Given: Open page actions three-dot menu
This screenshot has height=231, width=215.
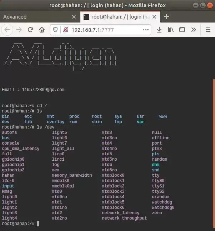Looking at the screenshot, I should (x=146, y=30).
